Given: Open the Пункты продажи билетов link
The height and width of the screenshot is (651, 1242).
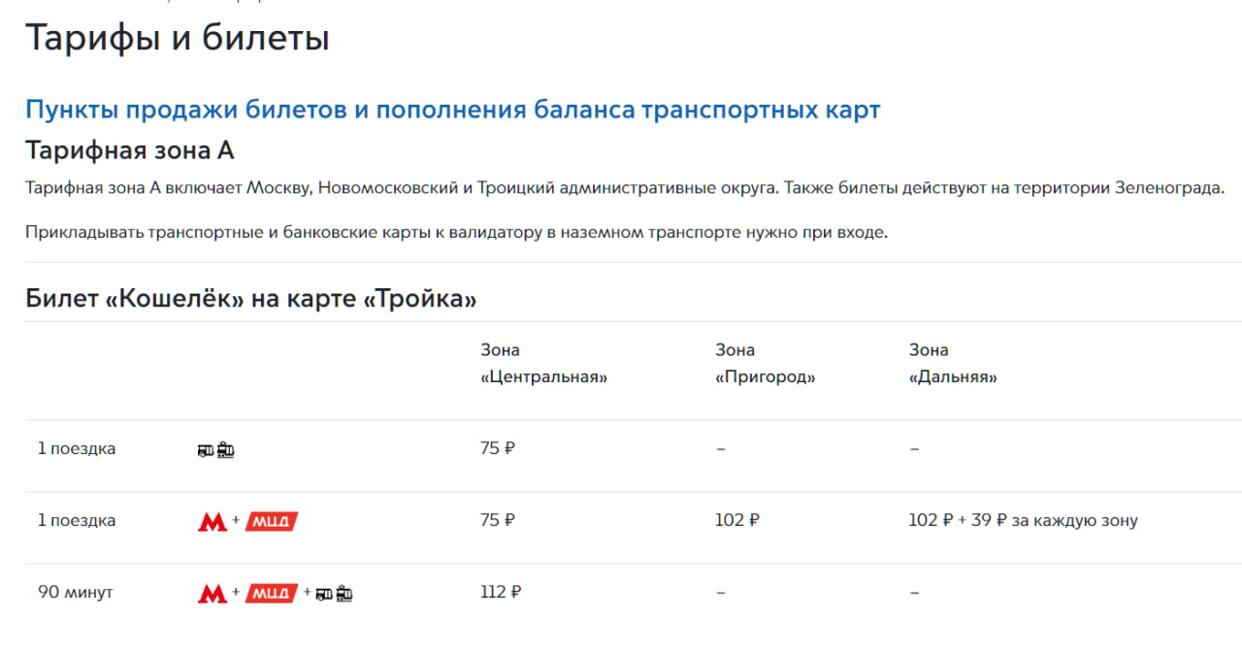Looking at the screenshot, I should tap(452, 110).
